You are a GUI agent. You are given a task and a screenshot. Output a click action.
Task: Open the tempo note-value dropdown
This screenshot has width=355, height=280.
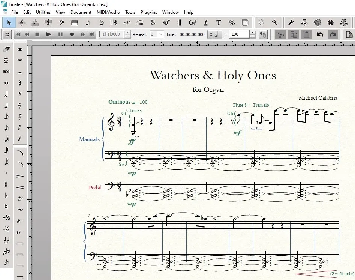(215, 34)
